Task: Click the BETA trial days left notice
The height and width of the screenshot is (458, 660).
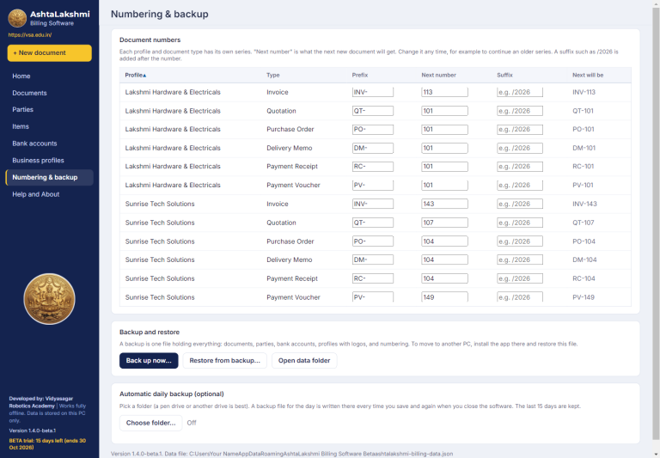Action: pyautogui.click(x=47, y=443)
